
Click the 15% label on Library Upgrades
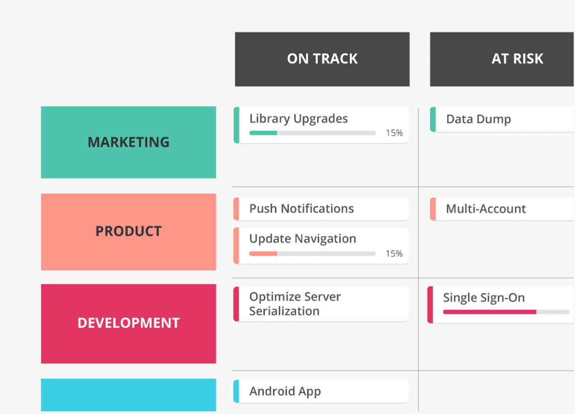click(x=394, y=133)
